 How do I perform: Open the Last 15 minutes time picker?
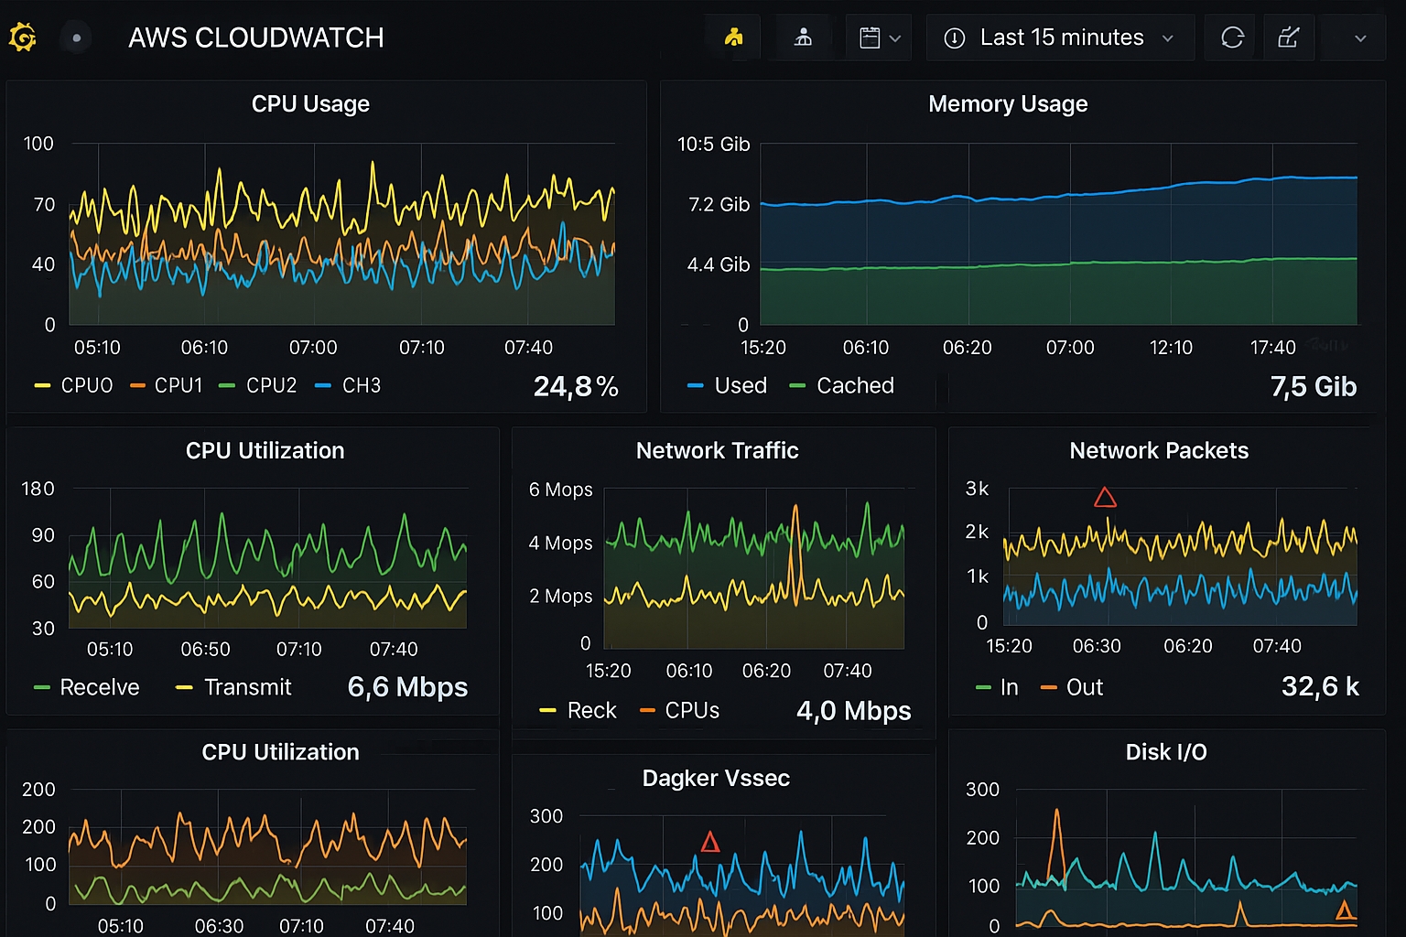coord(1060,38)
